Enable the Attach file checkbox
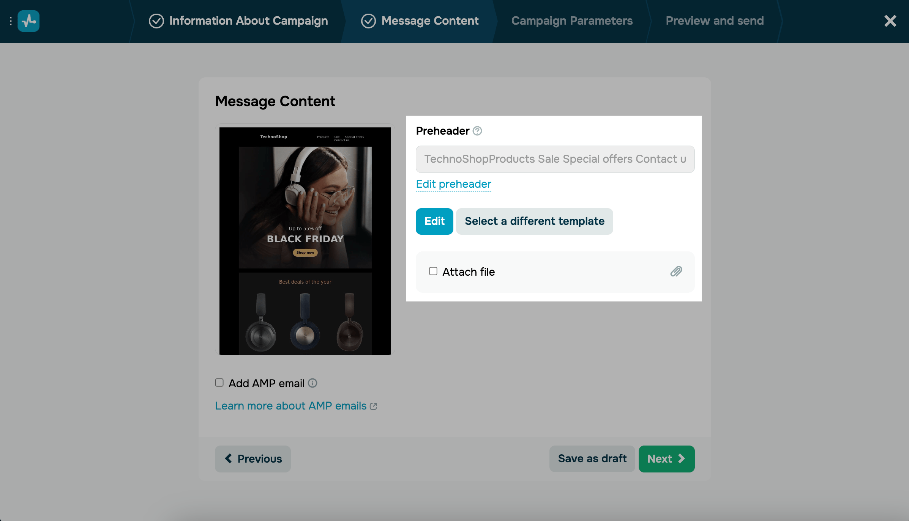Image resolution: width=909 pixels, height=521 pixels. pos(433,271)
